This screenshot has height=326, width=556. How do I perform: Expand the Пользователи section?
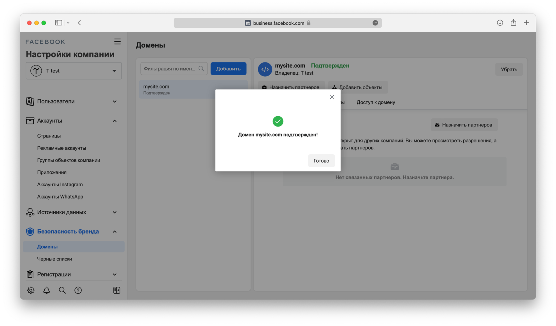[115, 101]
